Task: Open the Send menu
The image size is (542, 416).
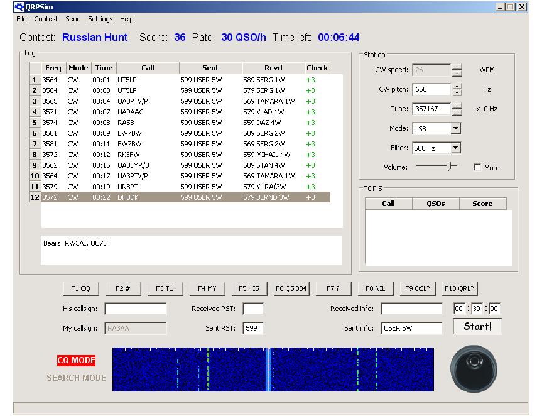Action: click(73, 19)
